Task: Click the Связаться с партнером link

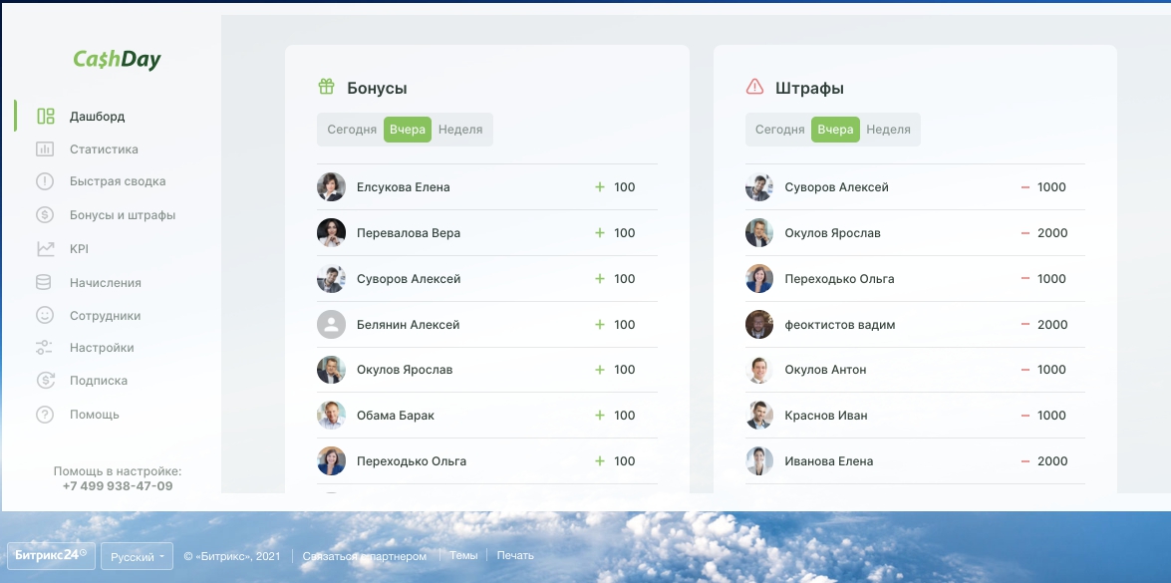Action: 365,556
